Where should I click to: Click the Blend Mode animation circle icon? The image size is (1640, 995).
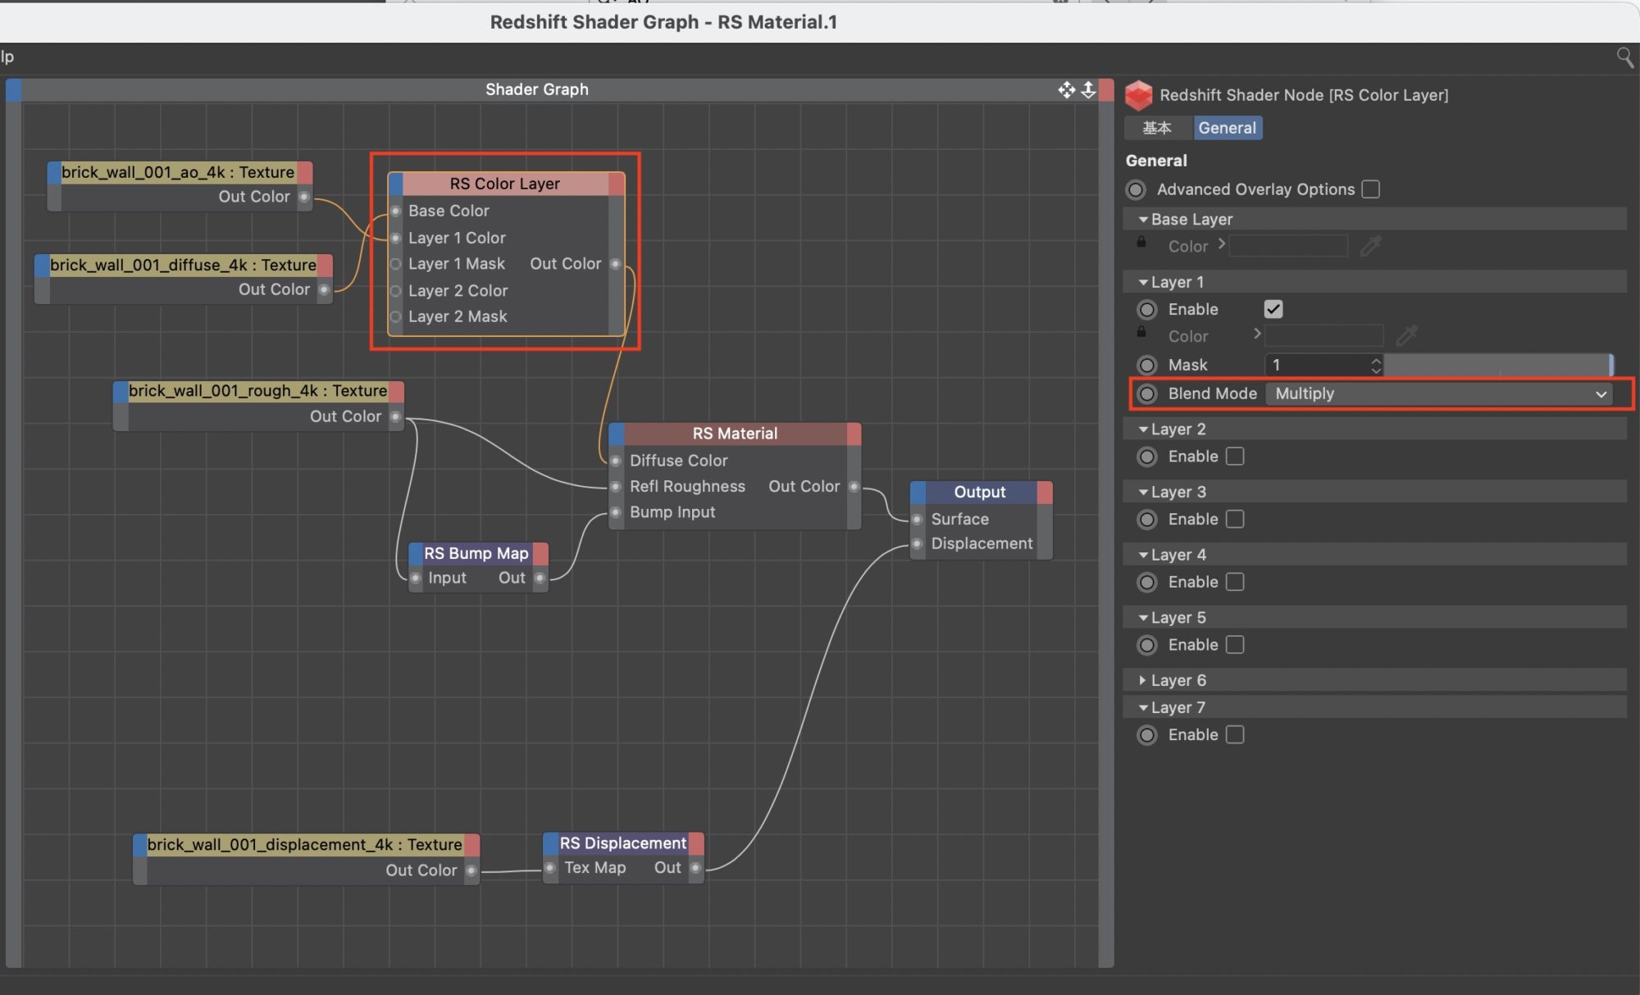click(x=1147, y=393)
